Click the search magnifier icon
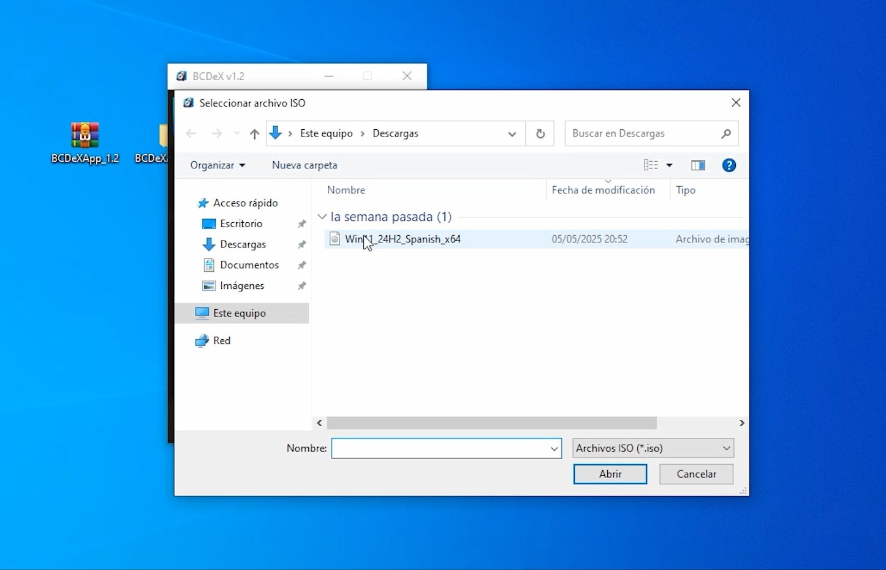 pos(726,133)
